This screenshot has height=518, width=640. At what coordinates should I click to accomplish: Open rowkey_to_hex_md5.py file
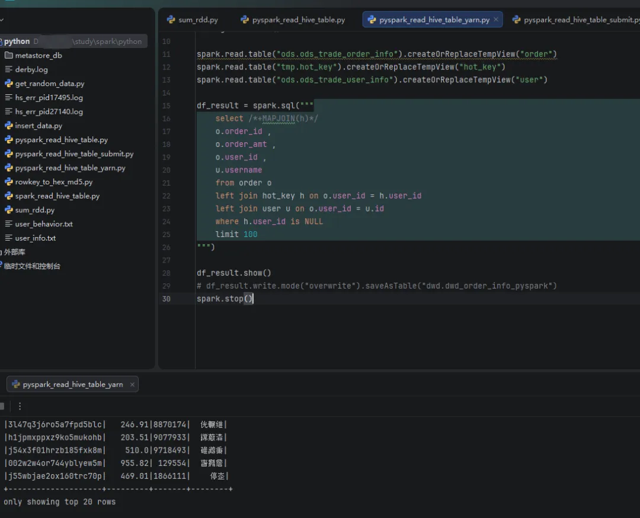click(x=54, y=181)
